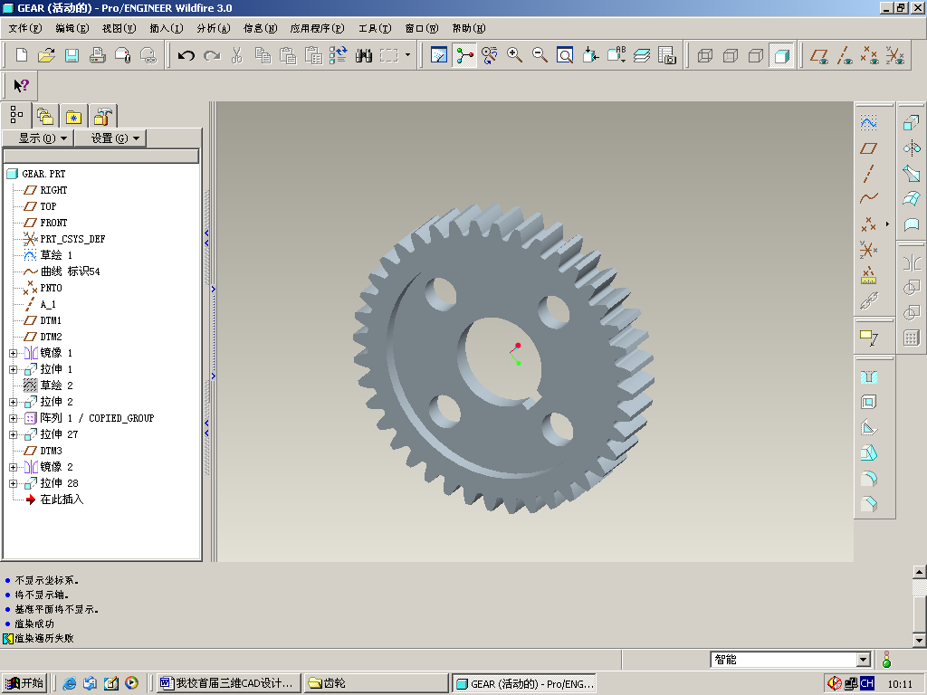Click the Undo arrow in the toolbar
Viewport: 927px width, 695px height.
click(x=186, y=56)
